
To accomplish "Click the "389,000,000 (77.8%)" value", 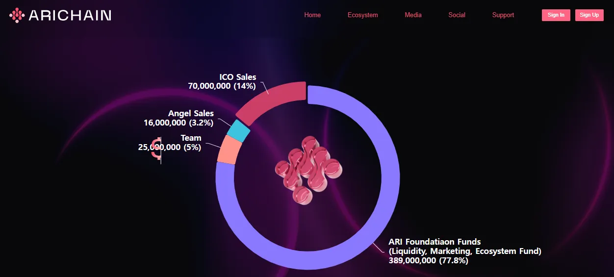I will tap(428, 261).
